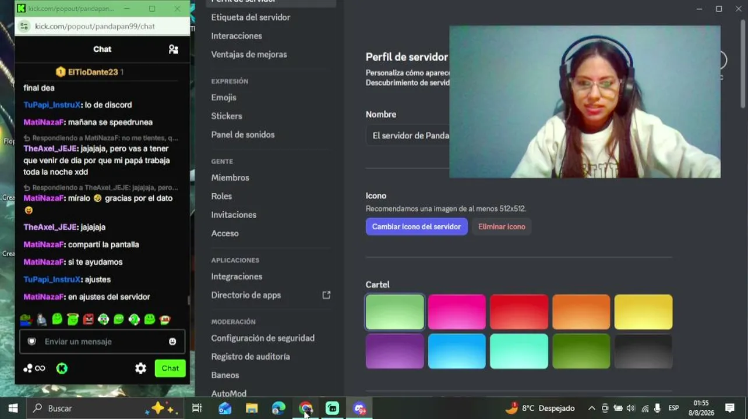Screen dimensions: 748x419
Task: Insert the Pepe frog emote
Action: point(26,319)
